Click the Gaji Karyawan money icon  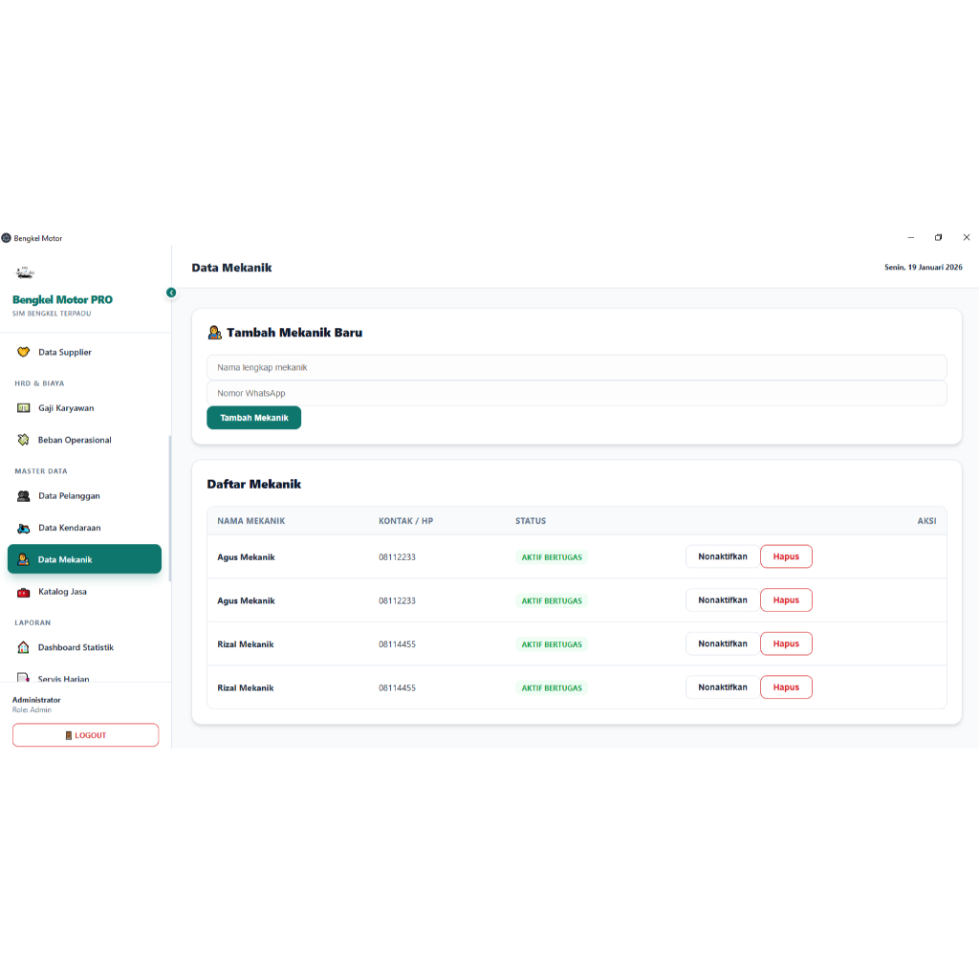[x=23, y=408]
